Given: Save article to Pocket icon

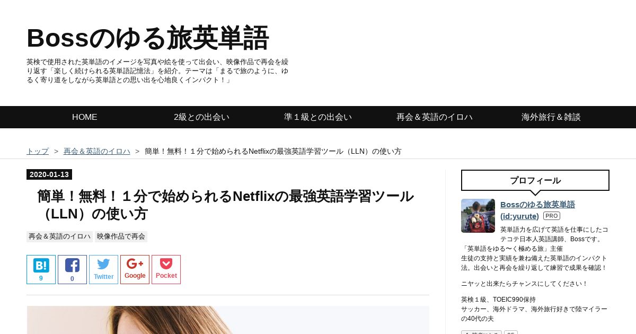Looking at the screenshot, I should 166,269.
